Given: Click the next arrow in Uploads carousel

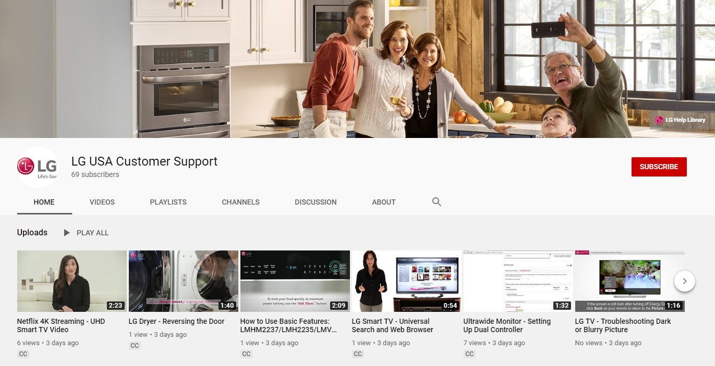Looking at the screenshot, I should point(684,281).
